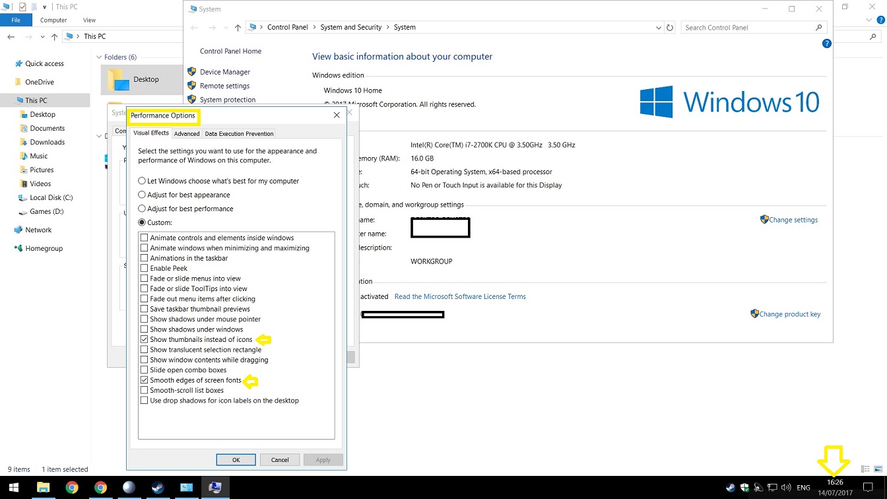Read the Microsoft Software License Terms
Viewport: 887px width, 499px height.
(460, 296)
